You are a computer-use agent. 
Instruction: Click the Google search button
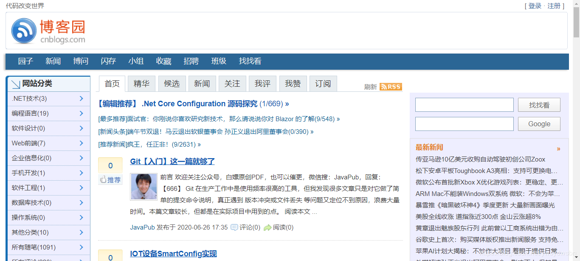[539, 124]
